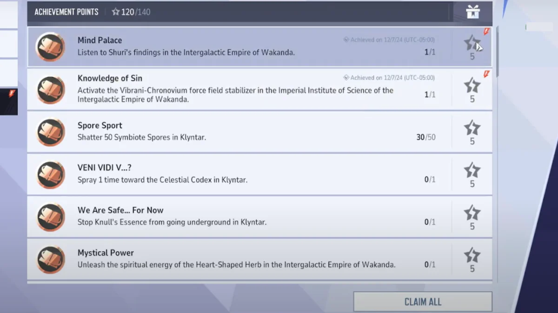
Task: Select the Mind Palace achievement row
Action: (232, 46)
